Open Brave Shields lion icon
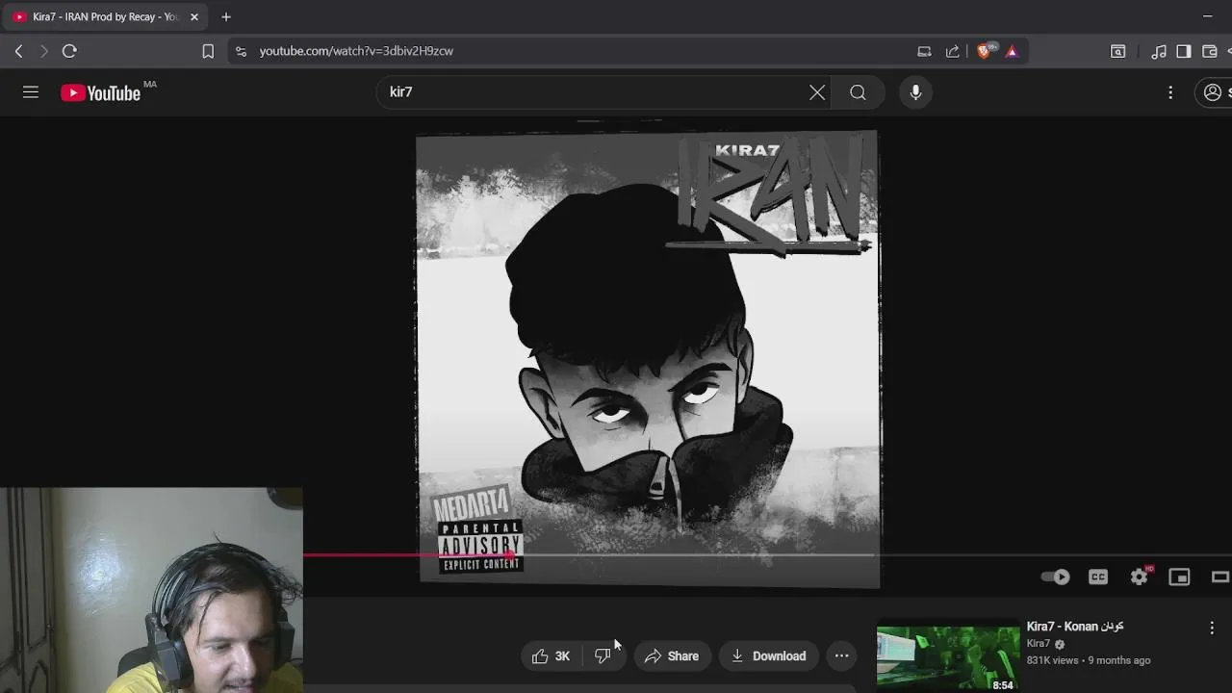The width and height of the screenshot is (1232, 693). 985,51
